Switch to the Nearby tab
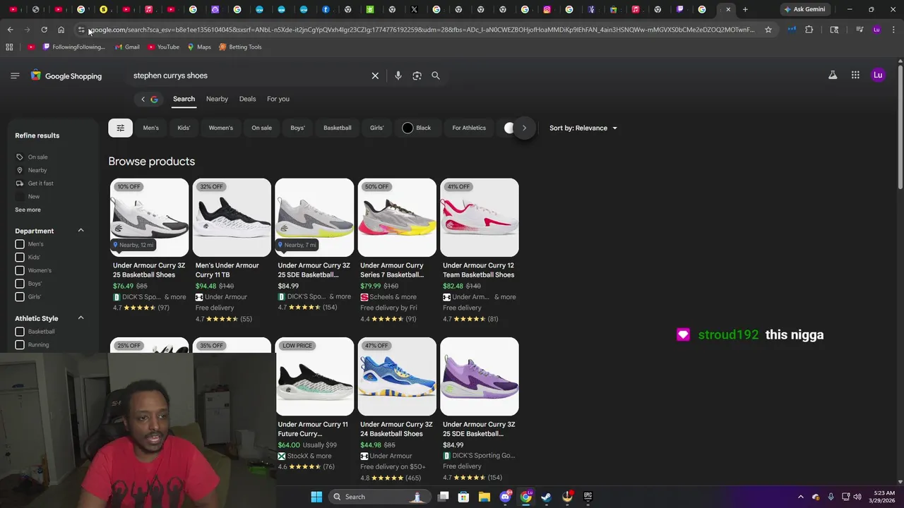 tap(217, 99)
